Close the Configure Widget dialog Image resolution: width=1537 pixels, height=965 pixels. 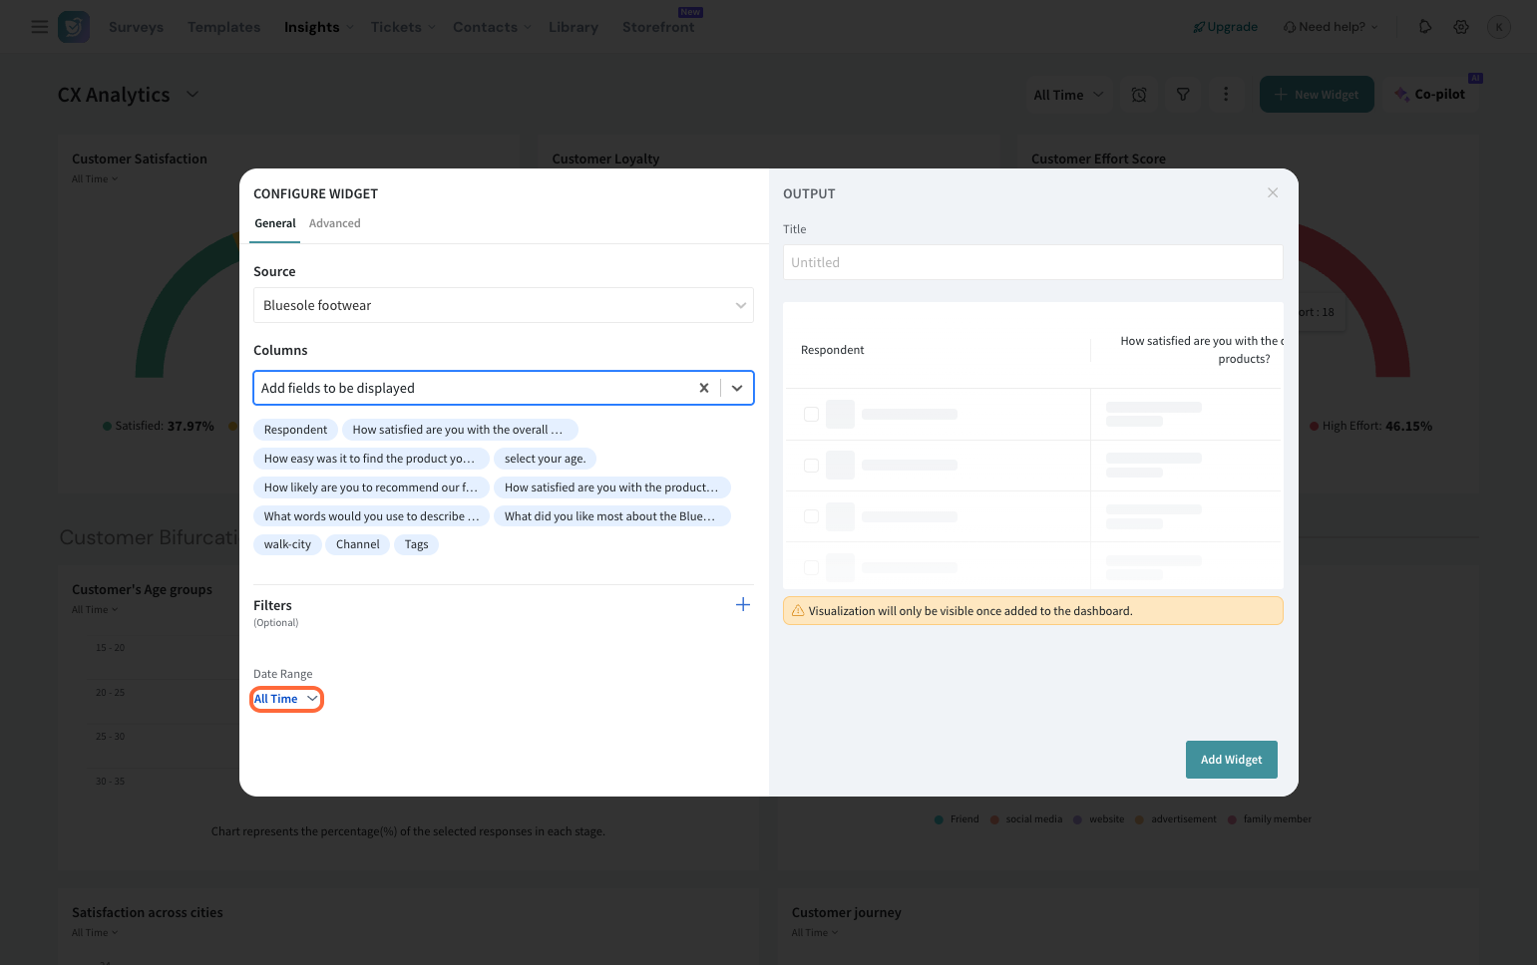pyautogui.click(x=1272, y=193)
